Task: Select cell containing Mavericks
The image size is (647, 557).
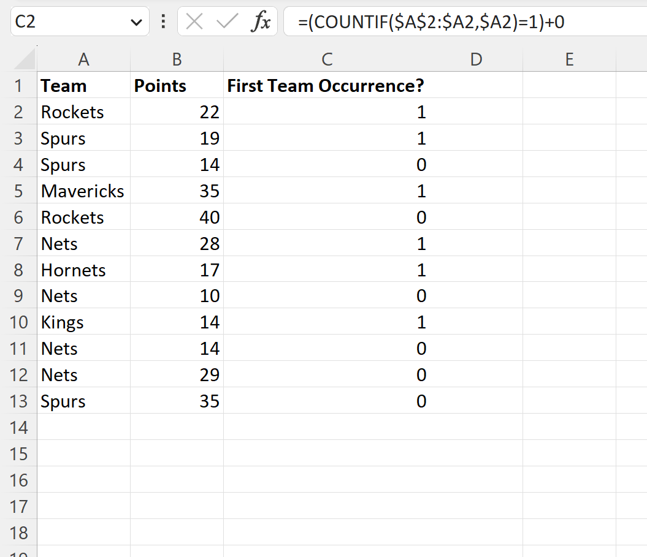Action: (83, 191)
